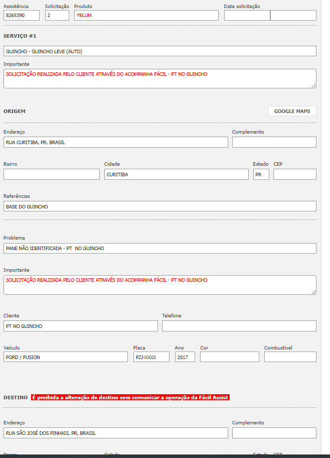
Task: Click the Estado field showing PR
Action: point(261,174)
